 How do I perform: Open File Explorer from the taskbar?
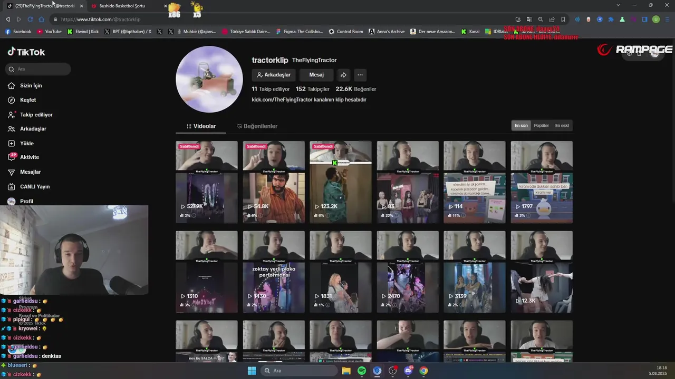click(346, 371)
